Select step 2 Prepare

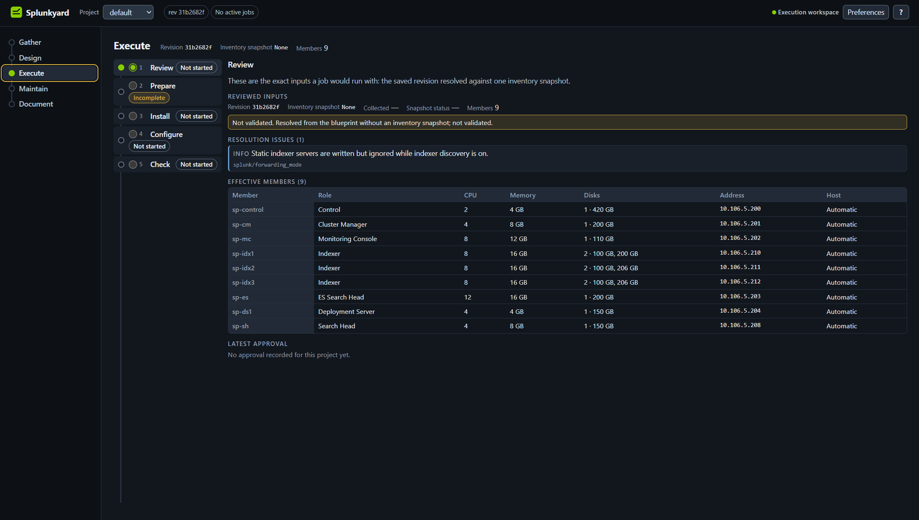pyautogui.click(x=168, y=92)
